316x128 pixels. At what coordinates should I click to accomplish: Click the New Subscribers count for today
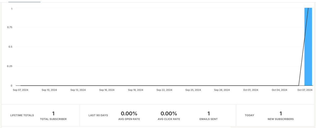[x=281, y=114]
